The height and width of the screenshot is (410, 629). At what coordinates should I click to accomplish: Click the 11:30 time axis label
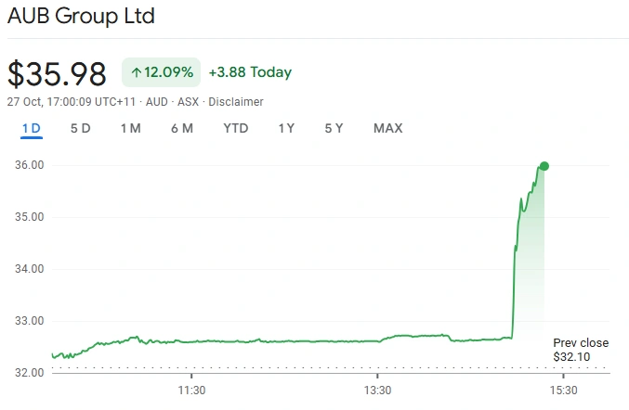coord(190,390)
